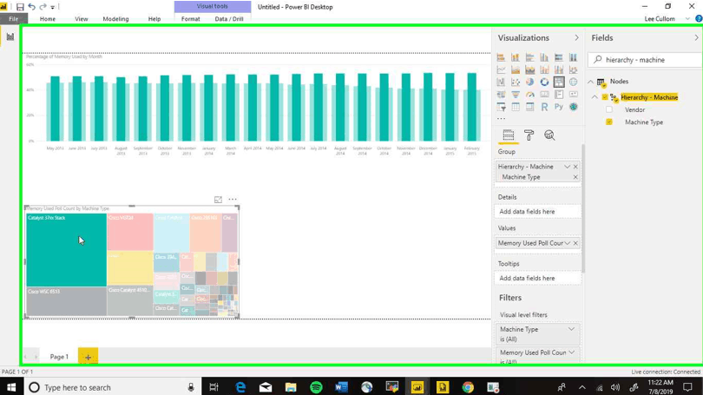Click the Lee Cullom account name
The height and width of the screenshot is (395, 703).
660,19
